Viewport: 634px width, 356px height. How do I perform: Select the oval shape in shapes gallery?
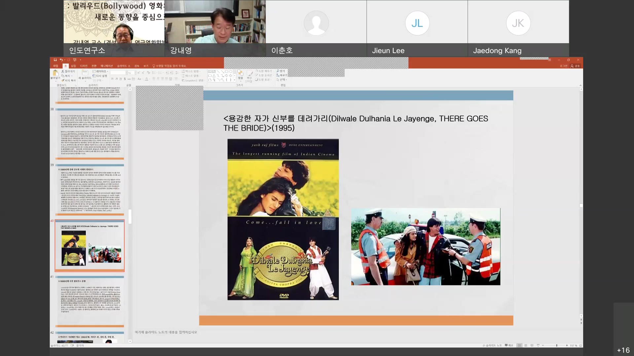230,72
